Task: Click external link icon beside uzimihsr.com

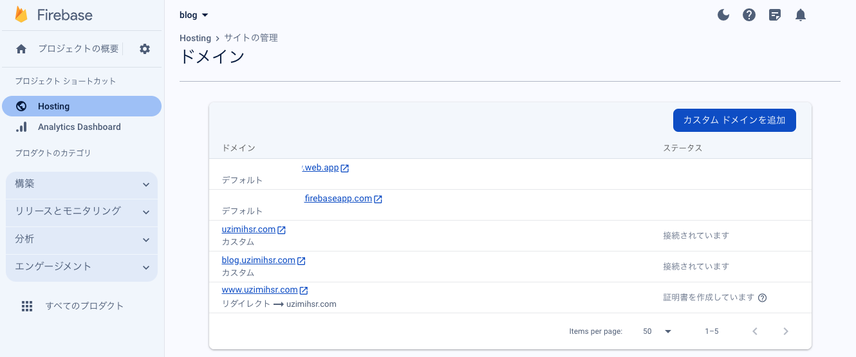Action: tap(282, 230)
